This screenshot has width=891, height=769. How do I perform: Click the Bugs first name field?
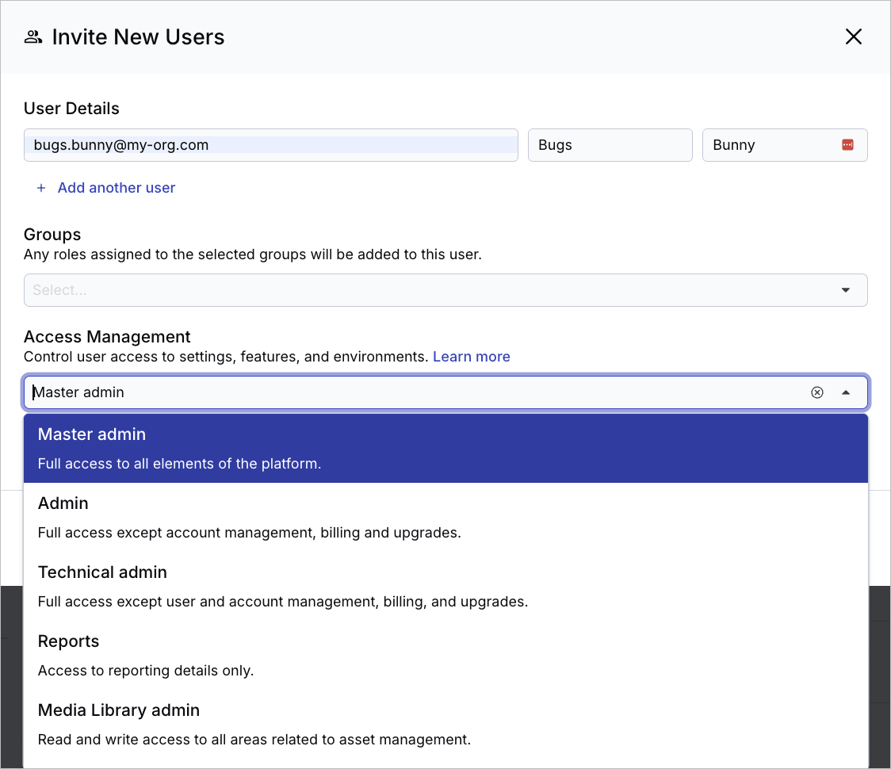610,144
